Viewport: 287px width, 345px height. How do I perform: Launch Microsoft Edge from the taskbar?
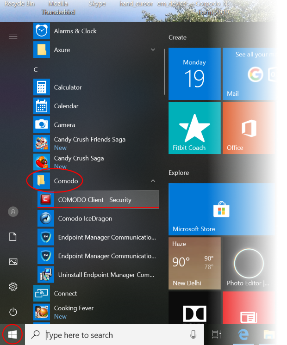[243, 335]
